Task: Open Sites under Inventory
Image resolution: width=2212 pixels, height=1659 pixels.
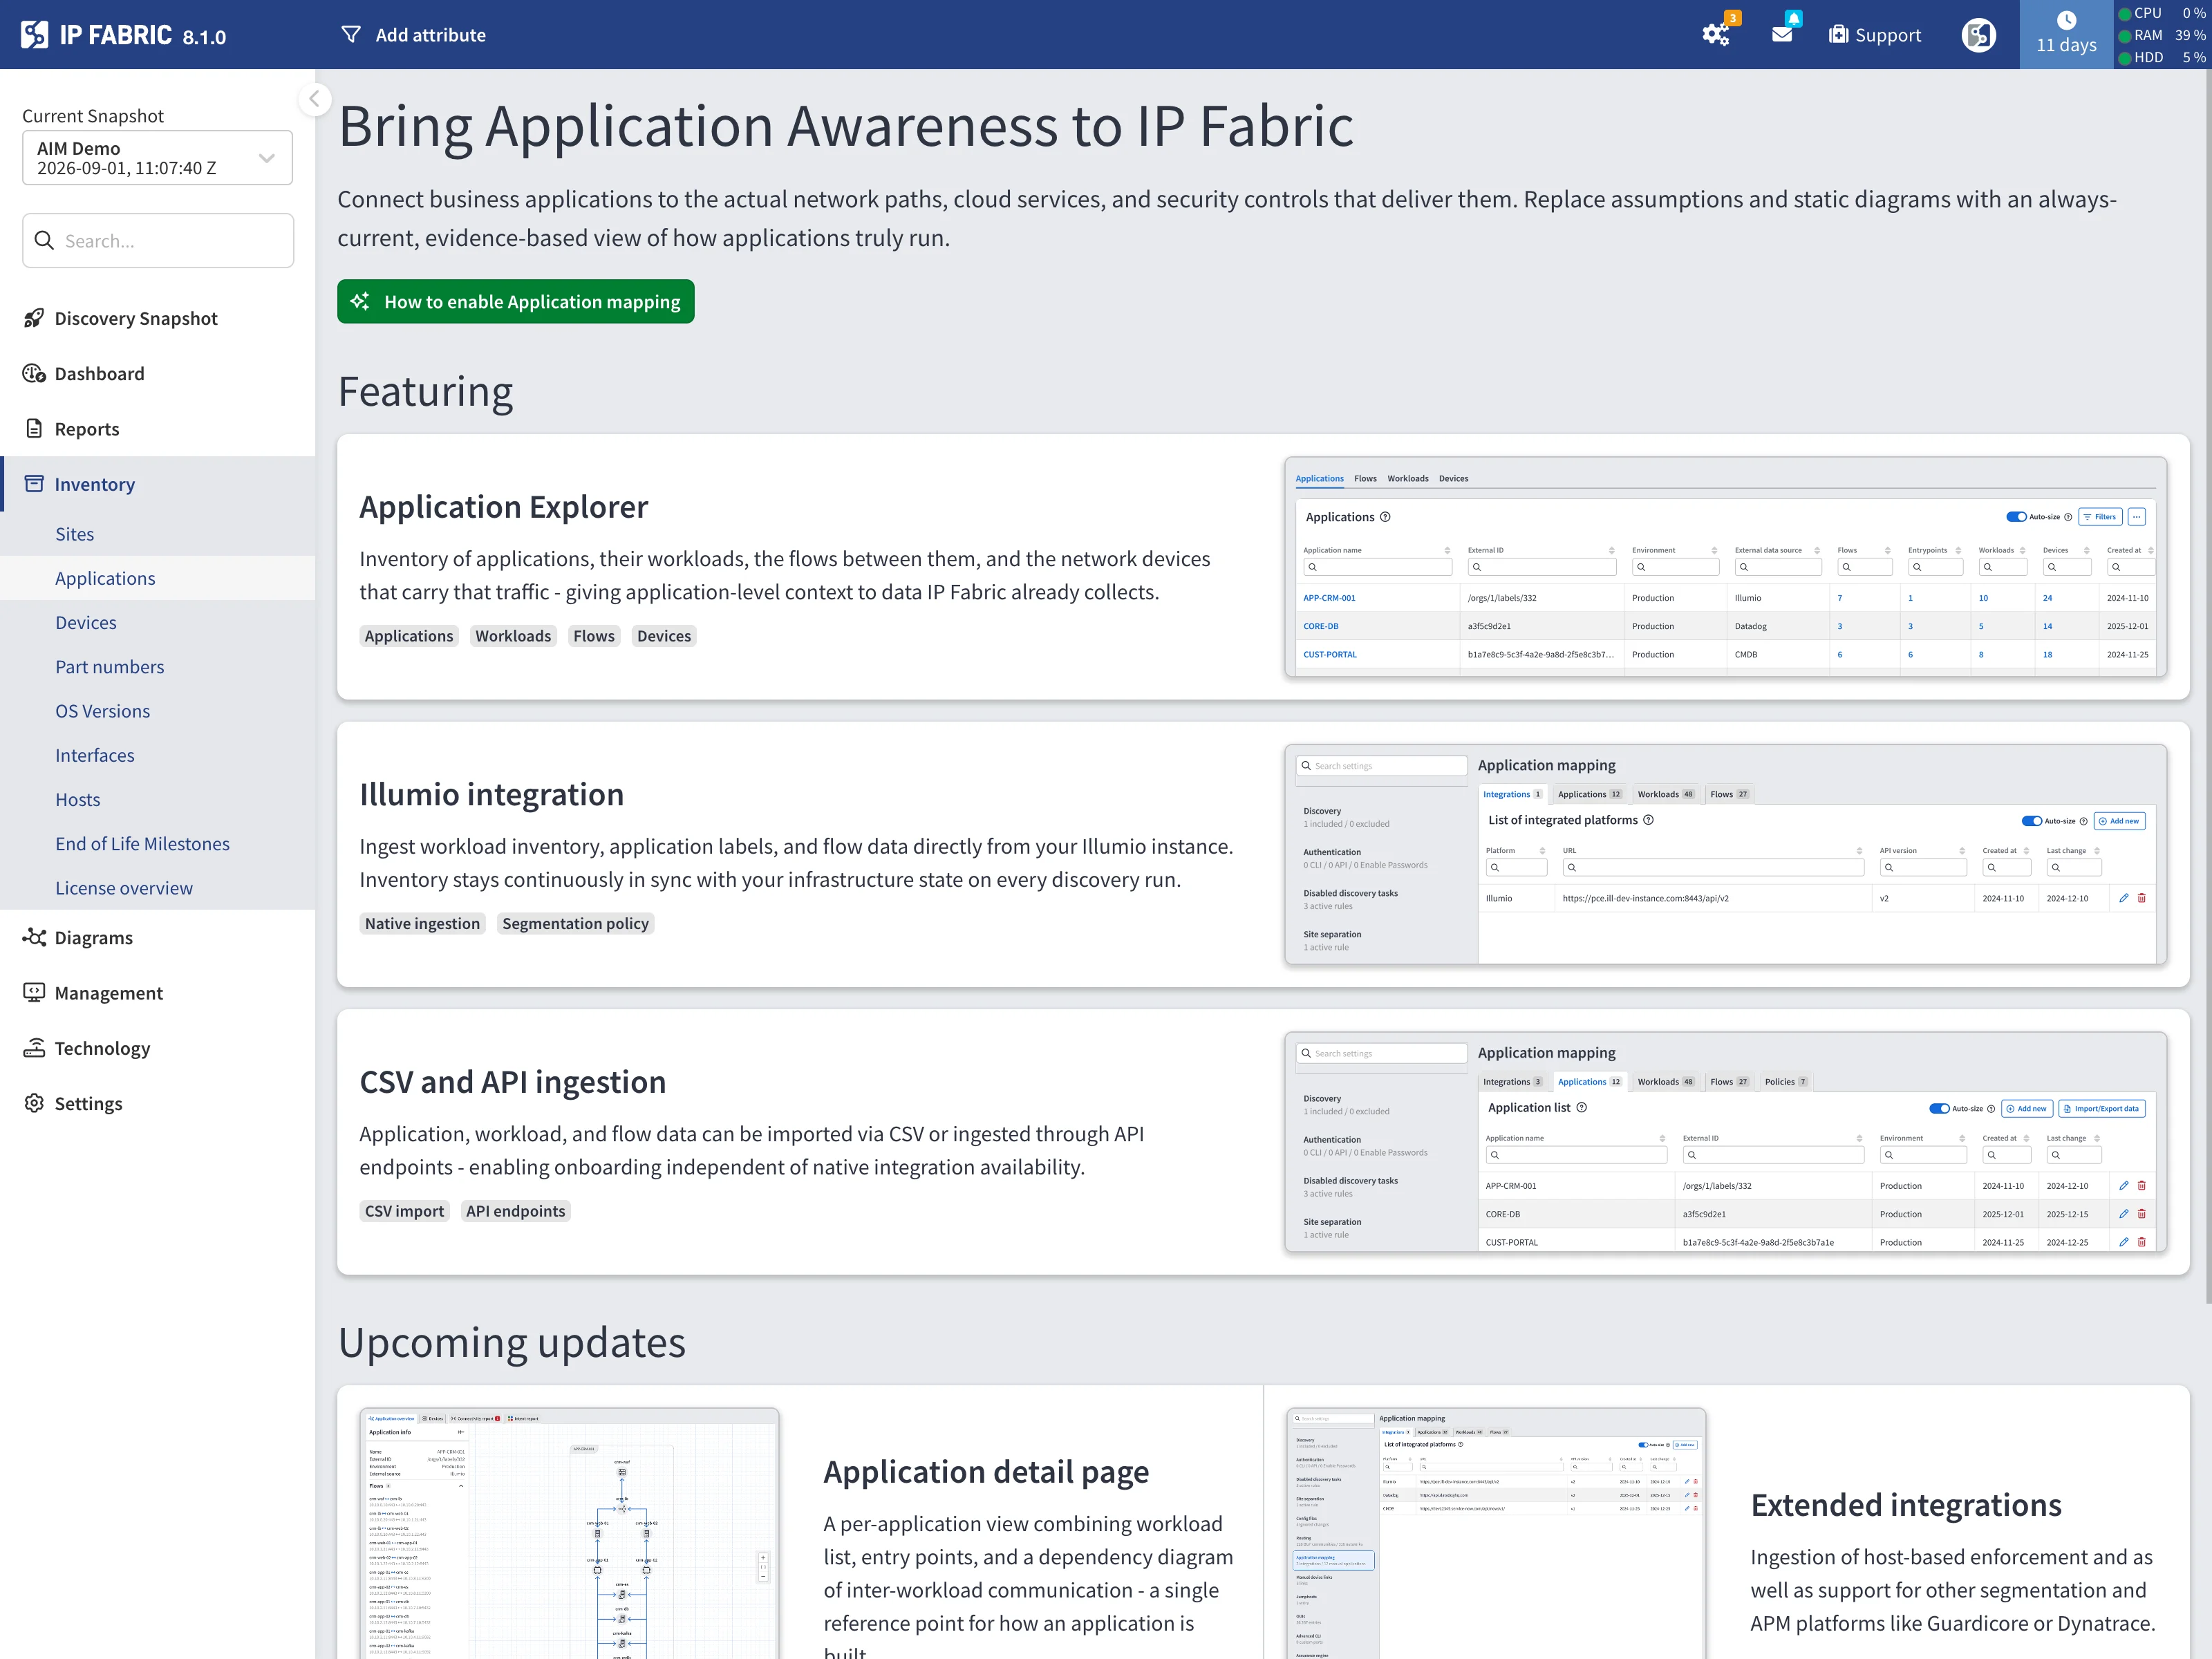Action: [75, 534]
